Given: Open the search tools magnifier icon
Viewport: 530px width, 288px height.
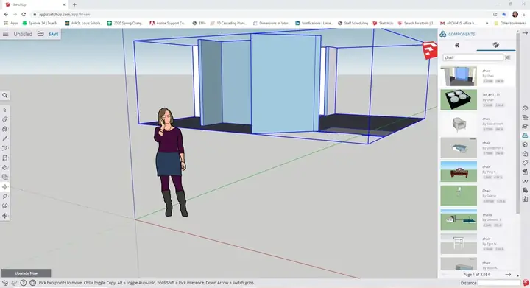Looking at the screenshot, I should [x=5, y=96].
